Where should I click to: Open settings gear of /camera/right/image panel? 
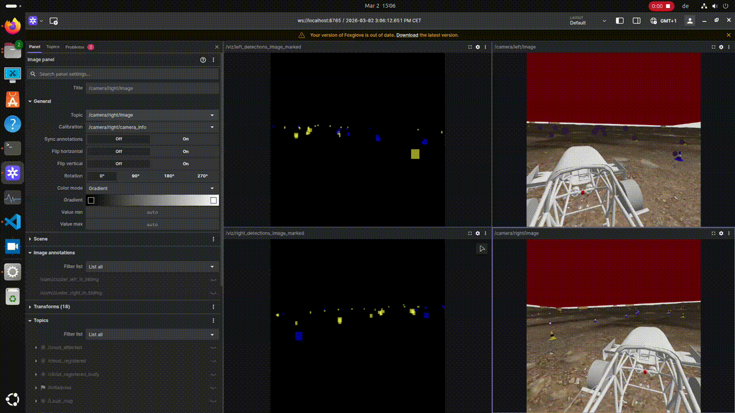click(x=722, y=233)
